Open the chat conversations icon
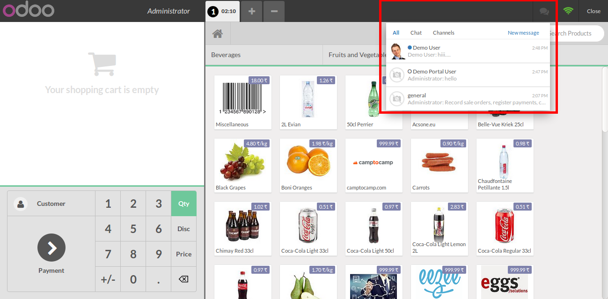The width and height of the screenshot is (608, 299). click(x=544, y=11)
